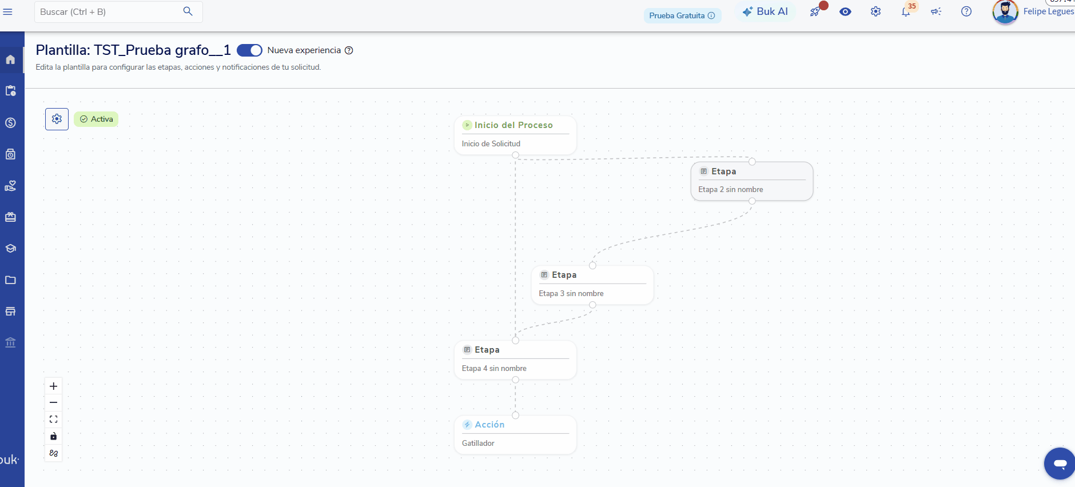Select the Etapa 3 sin nombre node
Viewport: 1075px width, 487px height.
tap(592, 285)
